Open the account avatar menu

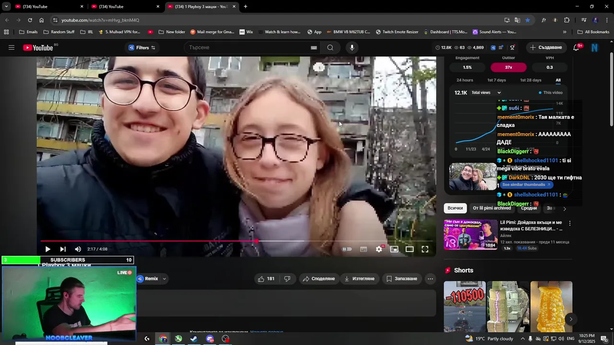(595, 47)
